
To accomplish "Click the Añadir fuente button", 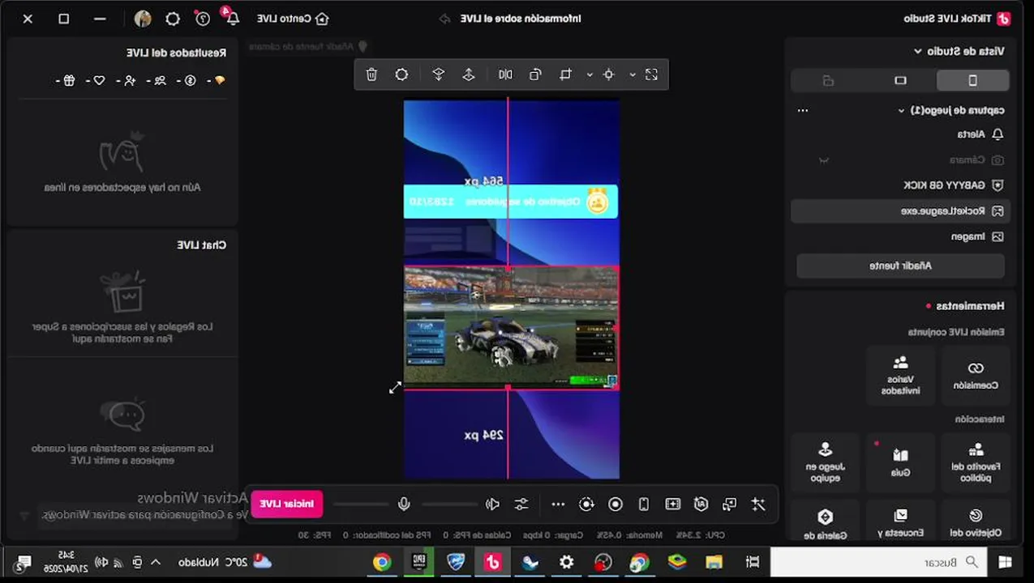I will (x=900, y=266).
